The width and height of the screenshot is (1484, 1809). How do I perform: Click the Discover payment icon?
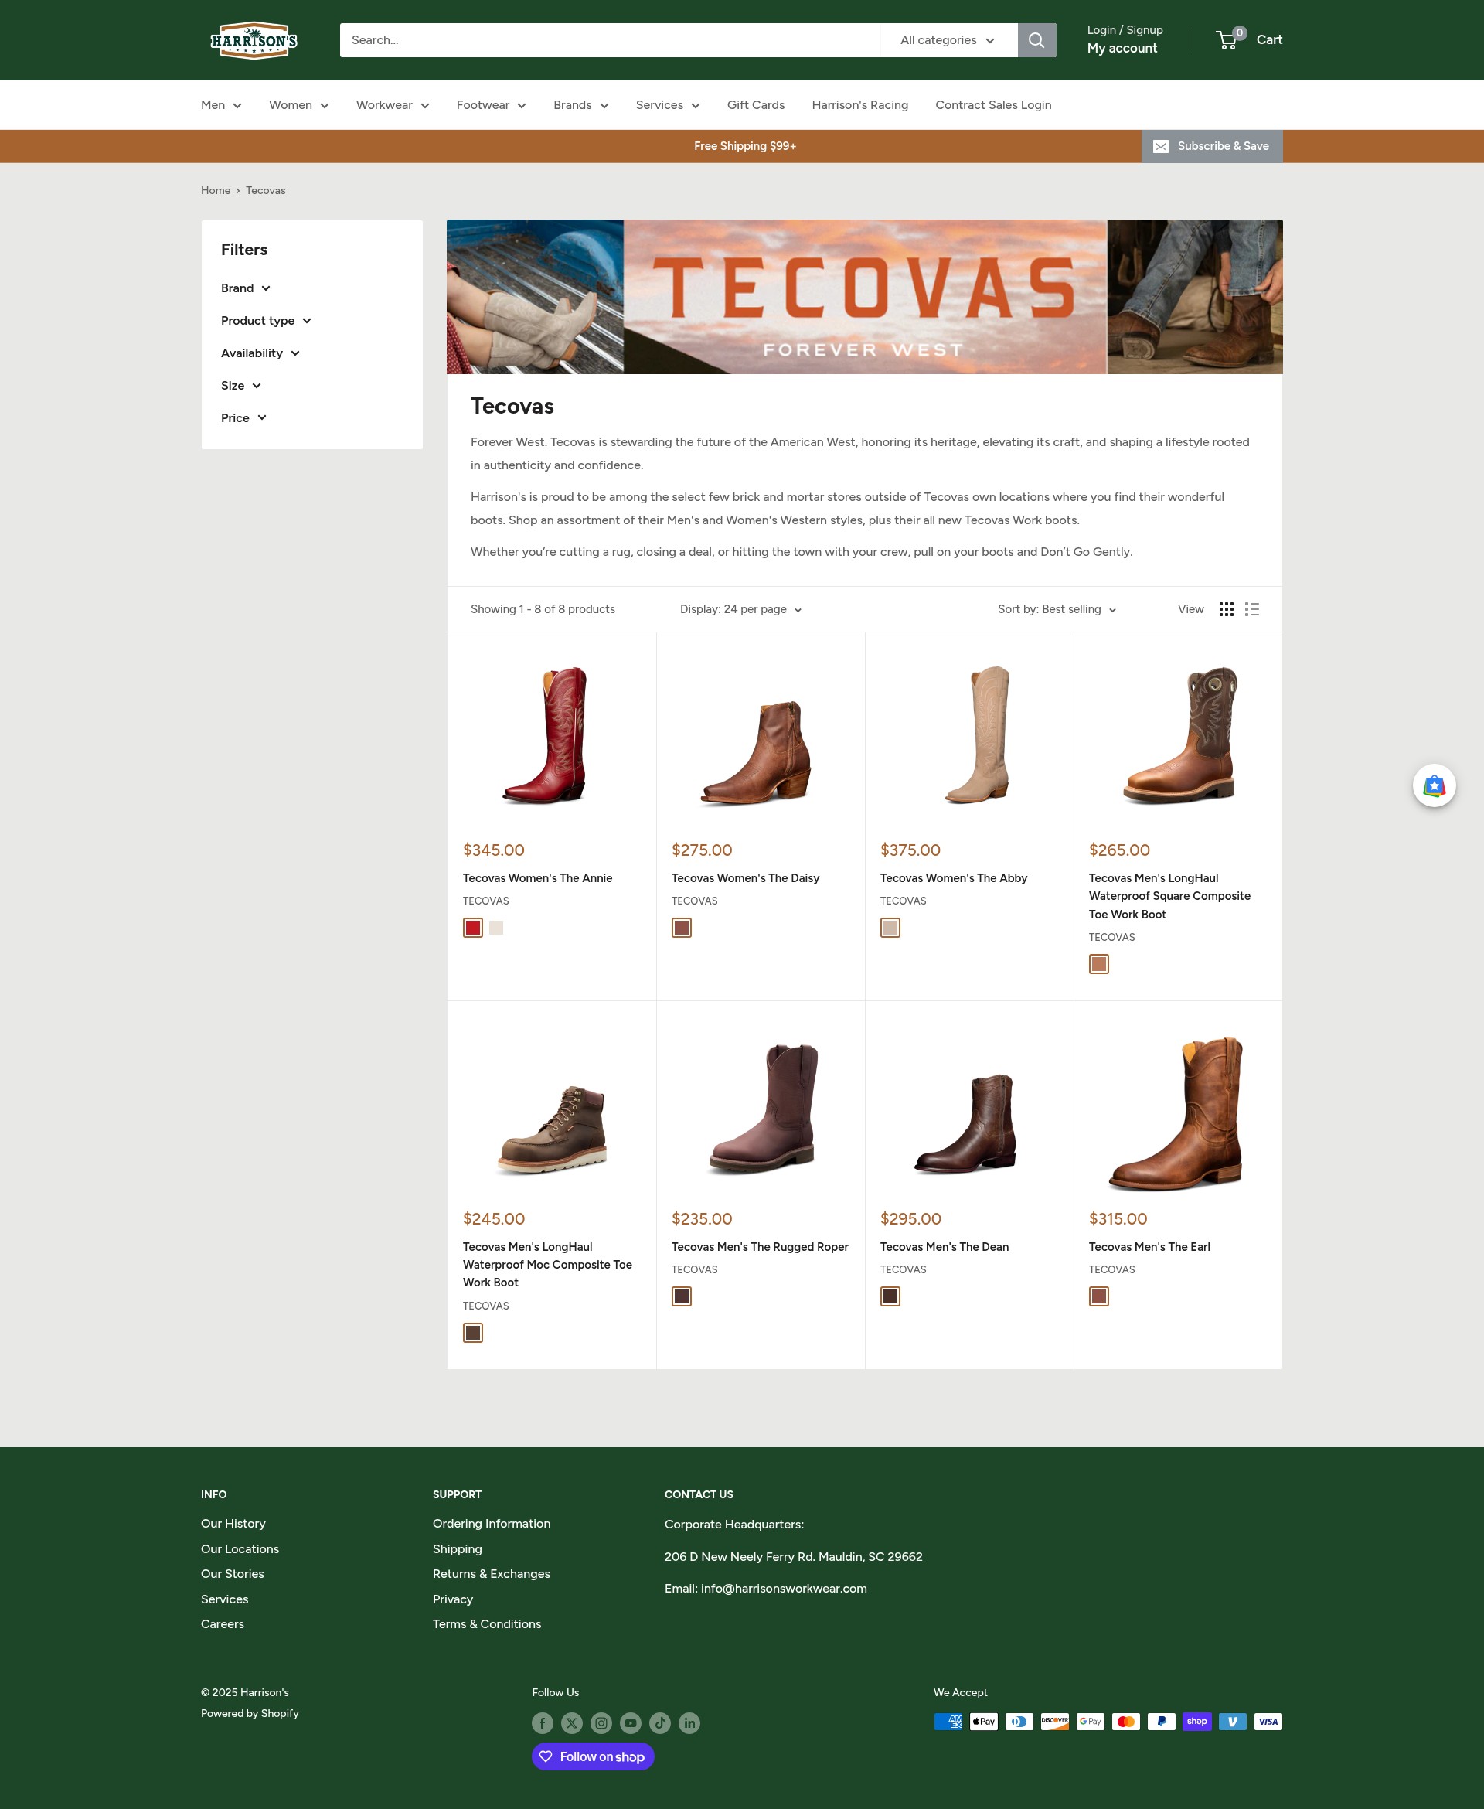click(1055, 1721)
